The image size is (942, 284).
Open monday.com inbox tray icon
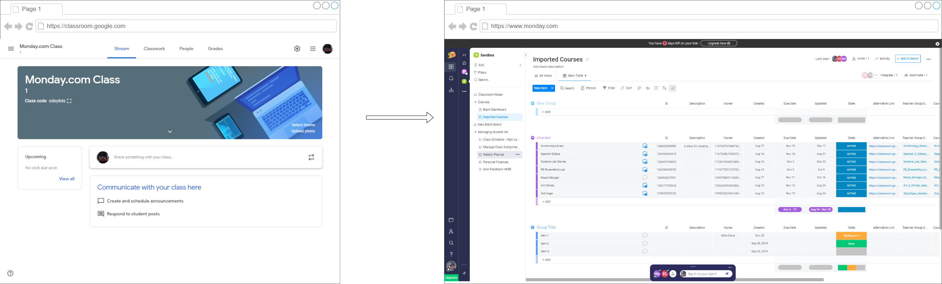click(x=451, y=90)
